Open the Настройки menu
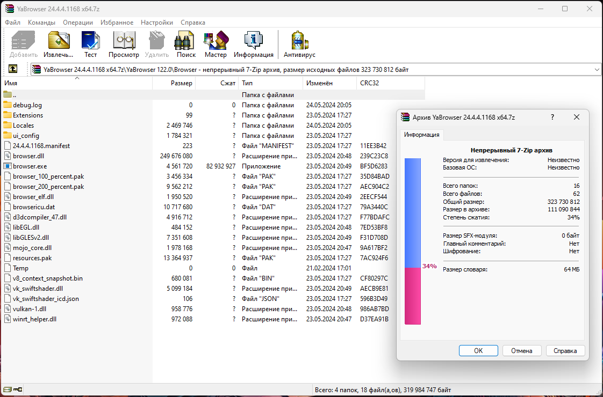 157,23
